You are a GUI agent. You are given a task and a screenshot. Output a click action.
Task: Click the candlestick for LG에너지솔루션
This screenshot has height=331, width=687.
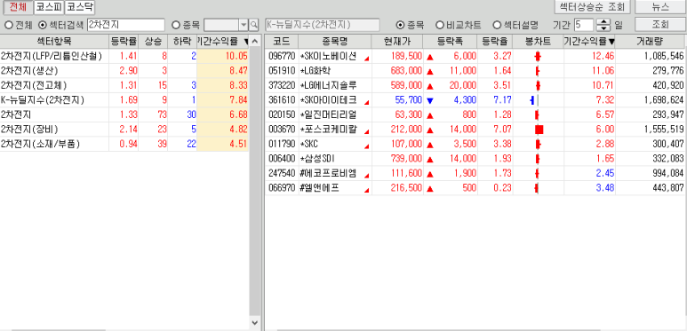[538, 86]
